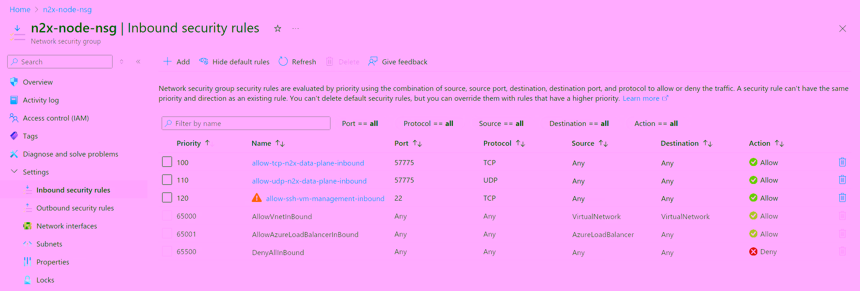Click the AllowAzureLoadBalancerInBound rule name
This screenshot has height=291, width=860.
[305, 234]
